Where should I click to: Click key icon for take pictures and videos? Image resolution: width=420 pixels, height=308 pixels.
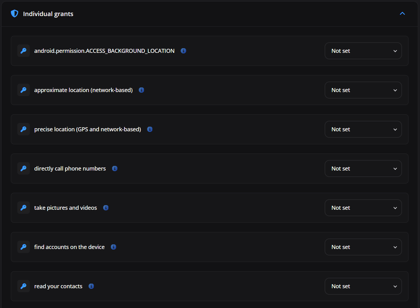click(x=24, y=208)
